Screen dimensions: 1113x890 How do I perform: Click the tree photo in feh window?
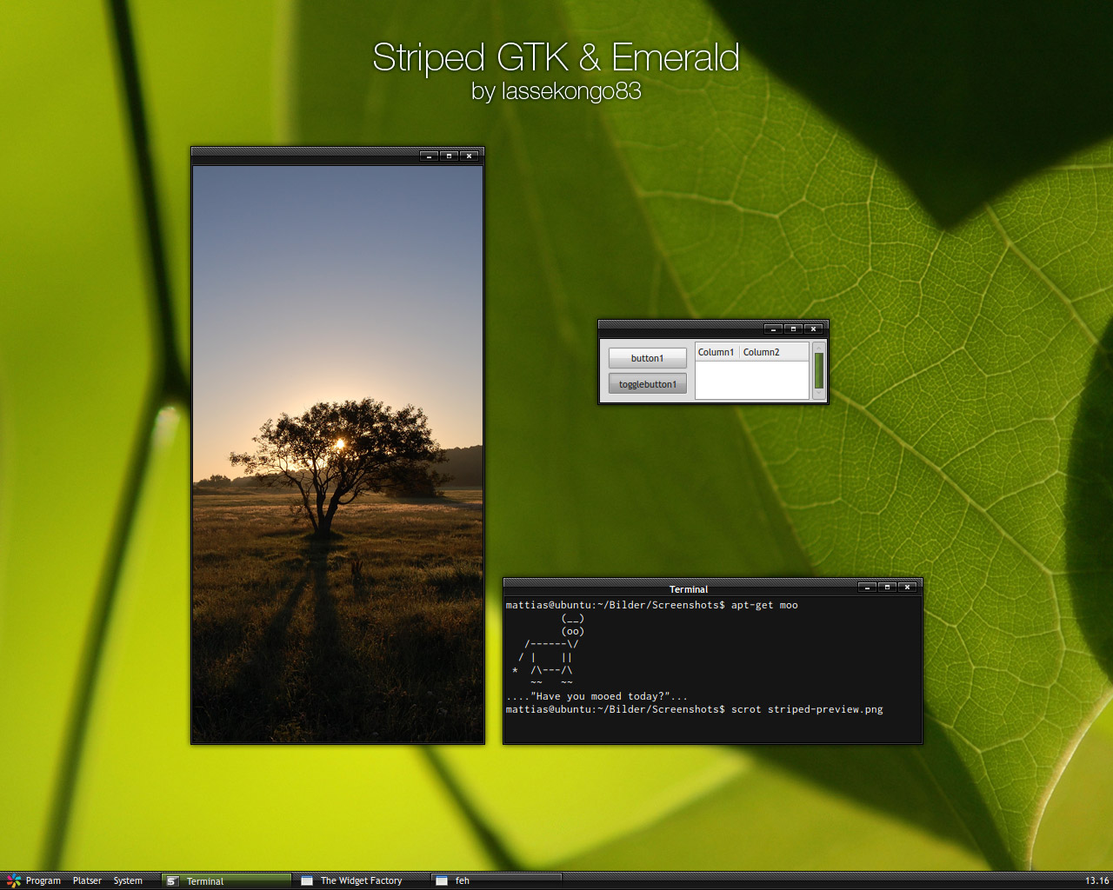[x=337, y=454]
